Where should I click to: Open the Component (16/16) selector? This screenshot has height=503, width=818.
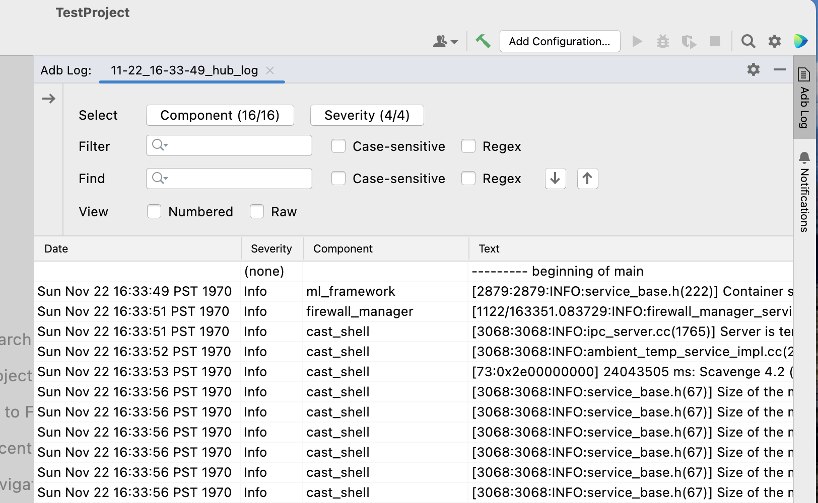click(x=220, y=115)
